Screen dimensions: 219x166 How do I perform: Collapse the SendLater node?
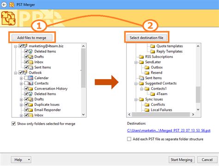[x=136, y=63]
